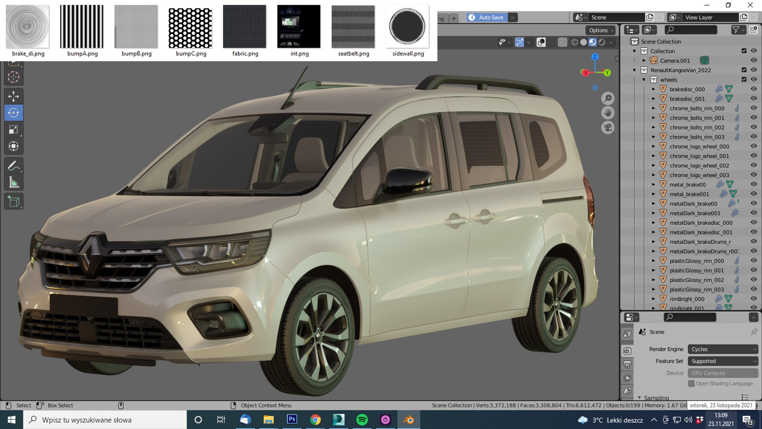This screenshot has height=429, width=762.
Task: Click the viewport zoom magnifier icon
Action: 608,98
